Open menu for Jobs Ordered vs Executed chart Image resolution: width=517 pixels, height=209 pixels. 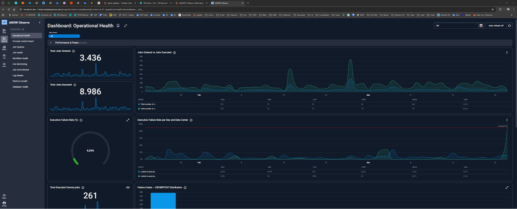click(507, 52)
